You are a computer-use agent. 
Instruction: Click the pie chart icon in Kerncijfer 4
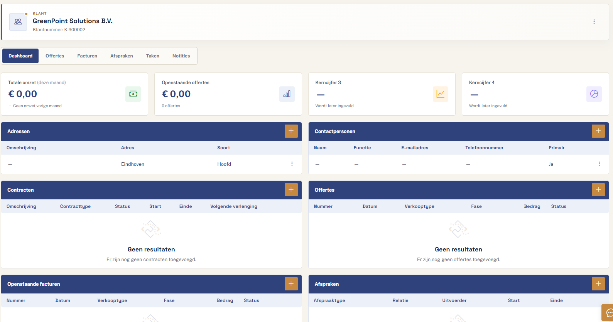coord(594,94)
